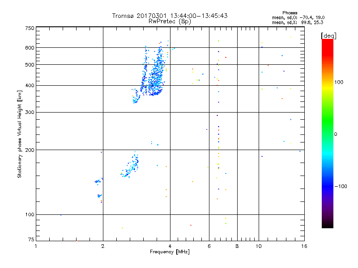
Task: Click the subtitle "RwPretec (8p)"
Action: coord(170,21)
